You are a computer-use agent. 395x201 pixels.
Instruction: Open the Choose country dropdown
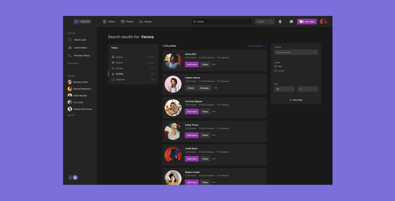pos(296,52)
